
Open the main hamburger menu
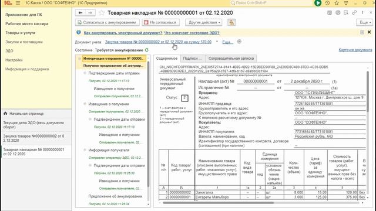pyautogui.click(x=18, y=3)
